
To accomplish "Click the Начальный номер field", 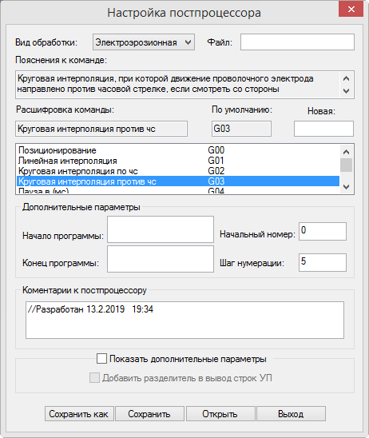I will coord(323,231).
